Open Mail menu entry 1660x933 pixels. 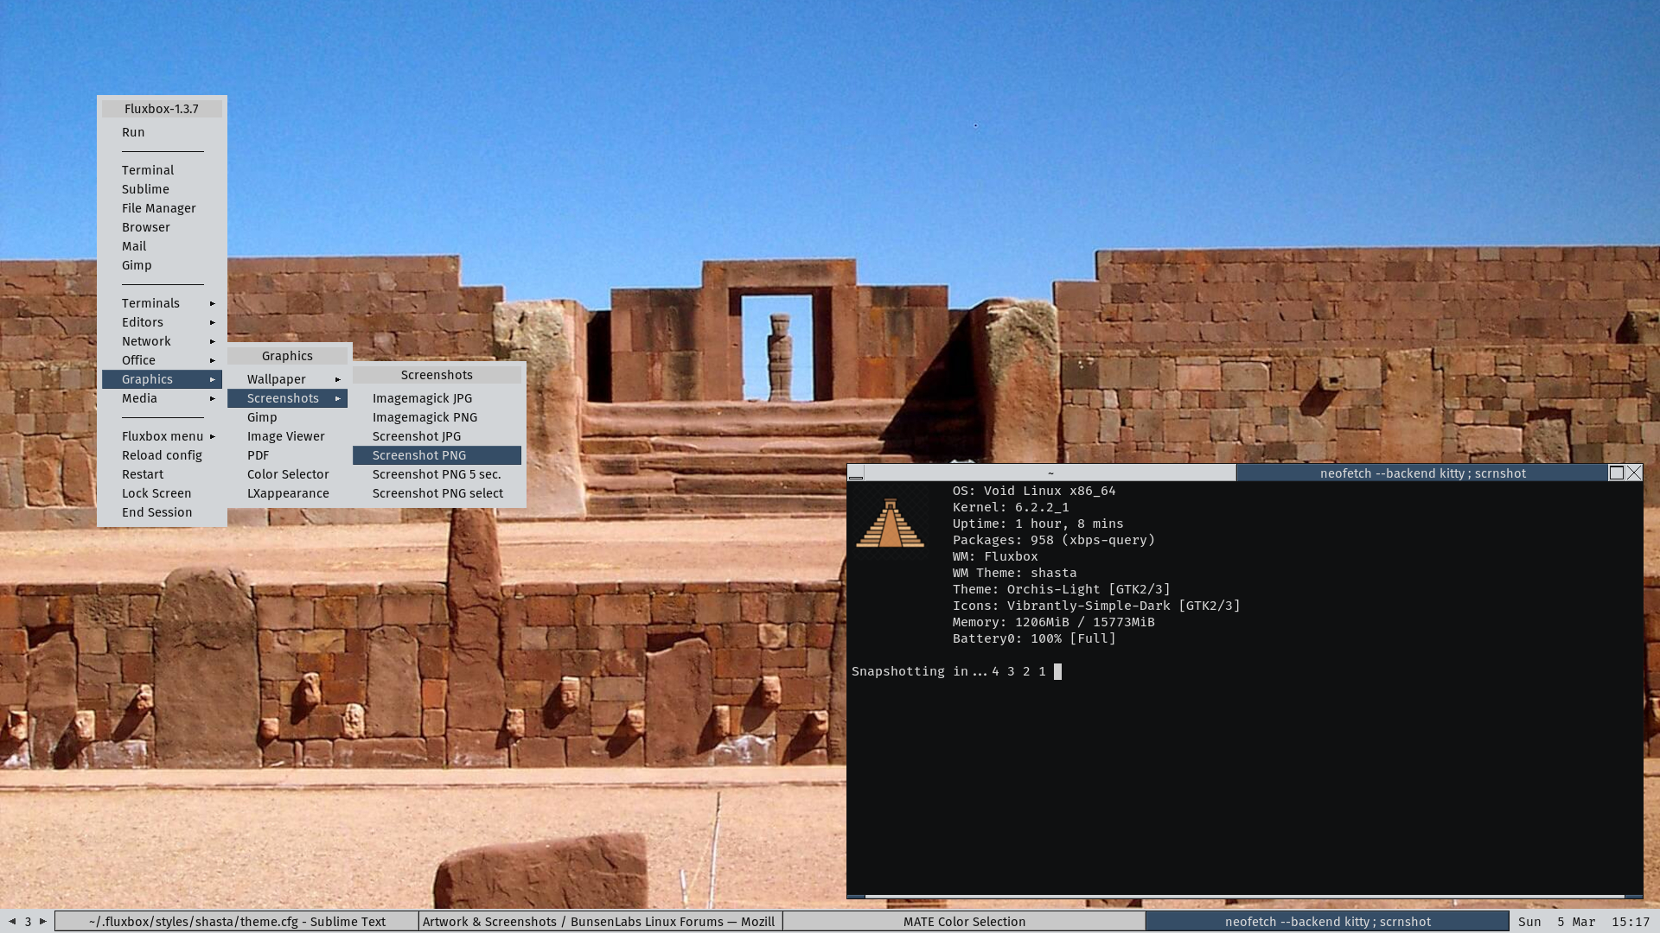tap(162, 246)
